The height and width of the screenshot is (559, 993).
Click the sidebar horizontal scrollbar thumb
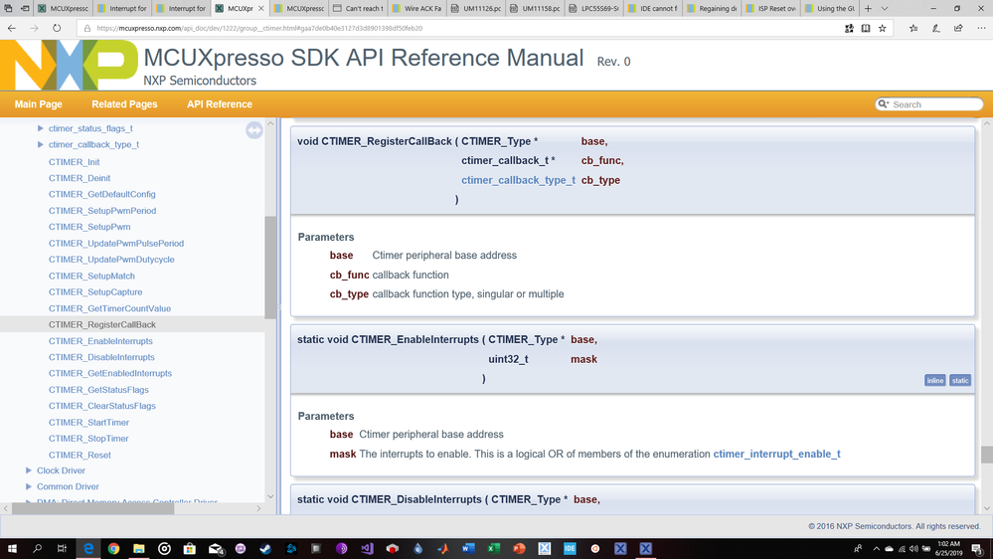coord(93,508)
